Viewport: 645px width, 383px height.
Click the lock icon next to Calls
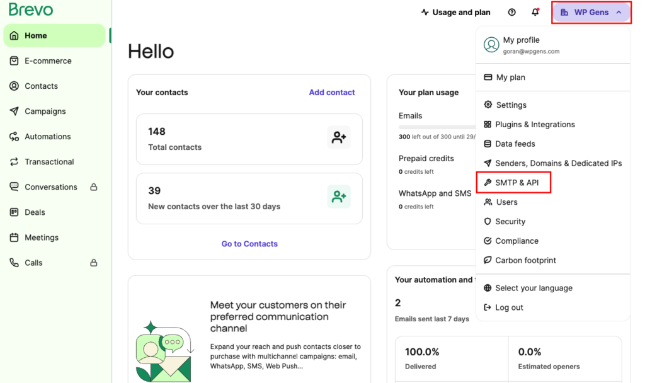[94, 263]
